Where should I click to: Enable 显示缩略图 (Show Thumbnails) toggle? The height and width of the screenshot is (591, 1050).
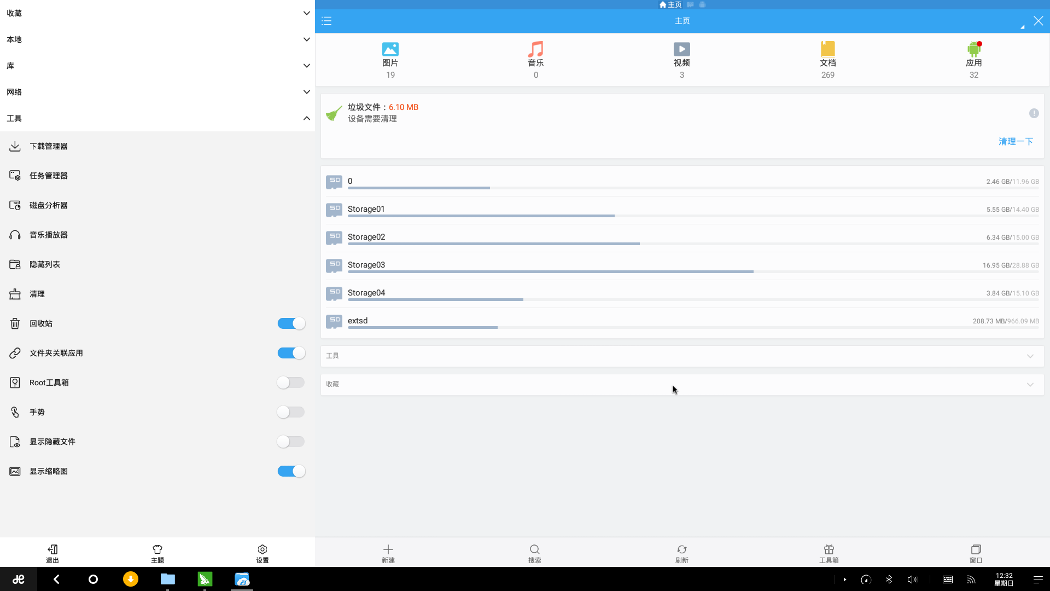(x=291, y=471)
